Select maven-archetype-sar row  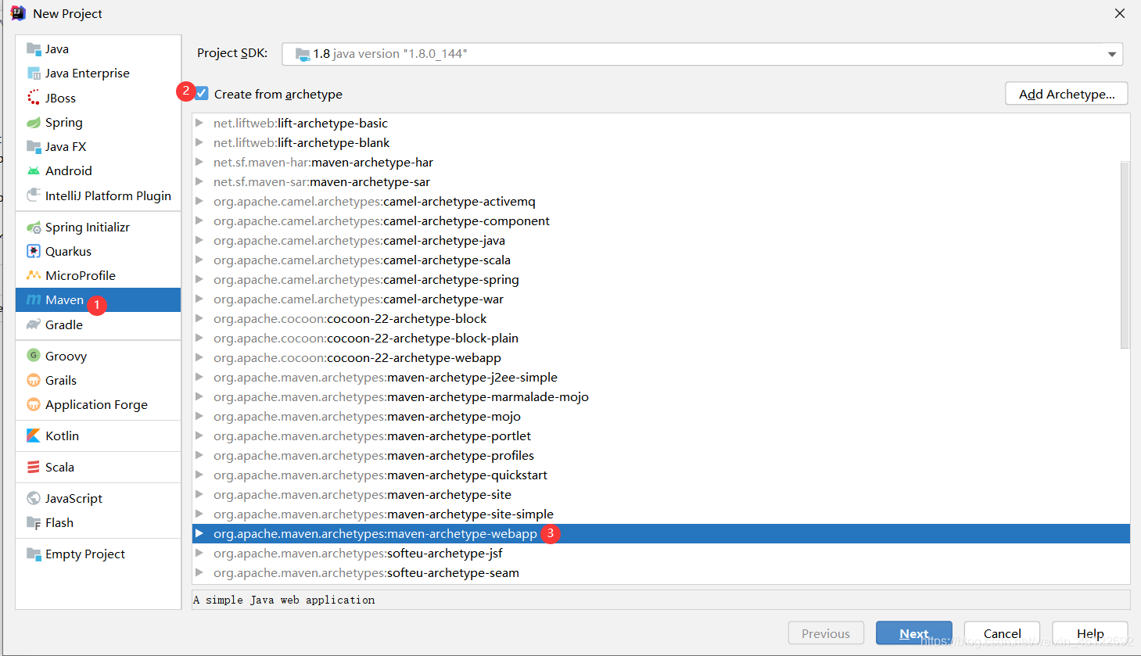tap(661, 181)
